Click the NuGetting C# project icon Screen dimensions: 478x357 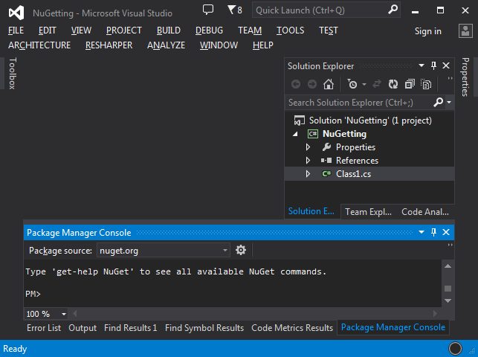click(x=313, y=134)
